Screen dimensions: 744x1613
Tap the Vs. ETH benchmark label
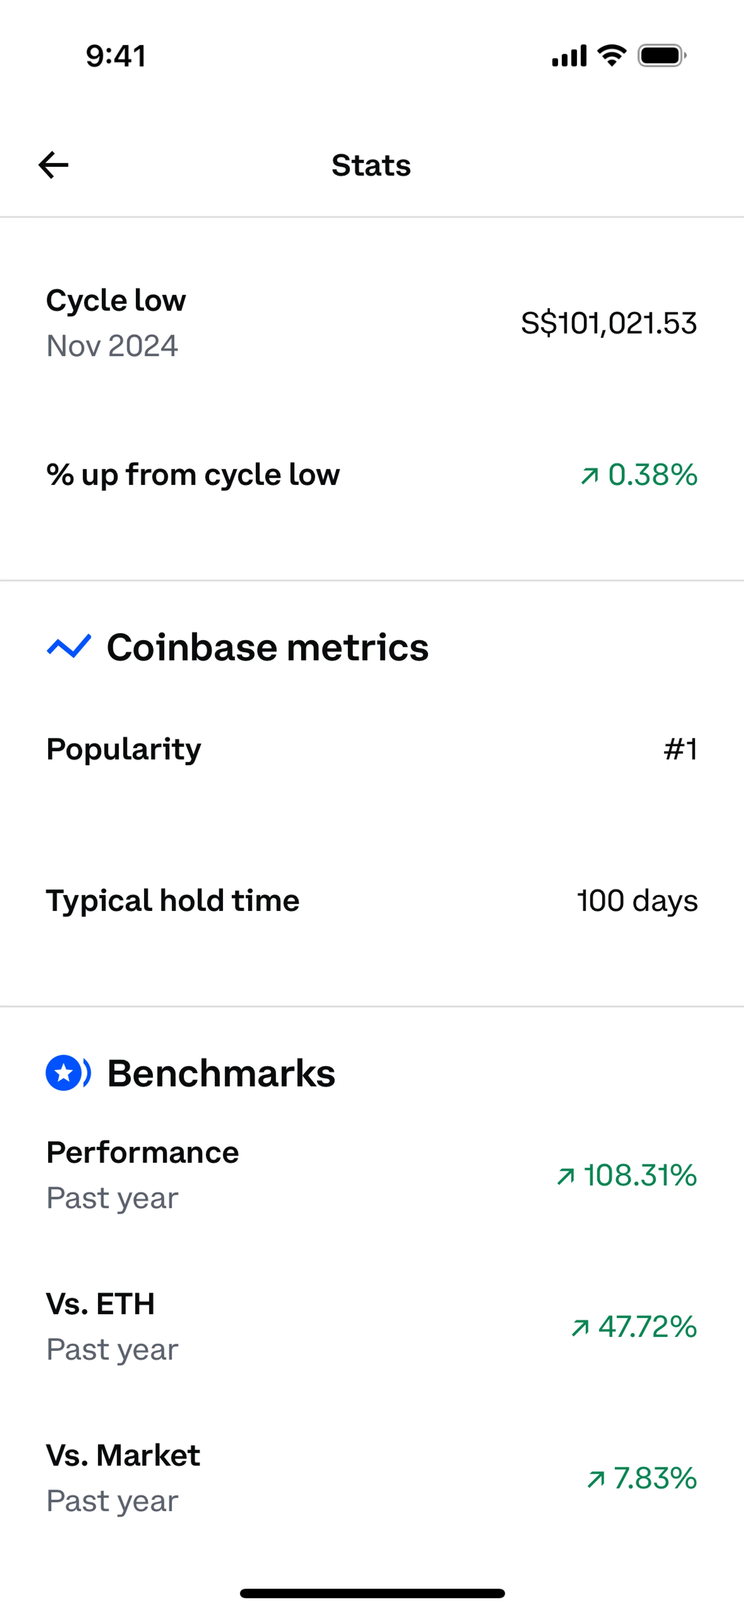[x=100, y=1304]
